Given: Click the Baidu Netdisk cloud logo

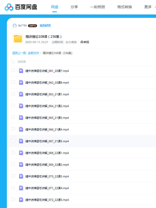Looking at the screenshot, I should [x=9, y=7].
